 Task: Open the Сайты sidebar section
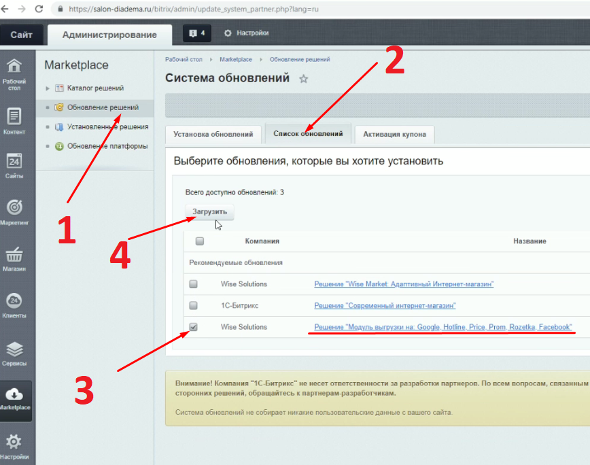pyautogui.click(x=14, y=165)
